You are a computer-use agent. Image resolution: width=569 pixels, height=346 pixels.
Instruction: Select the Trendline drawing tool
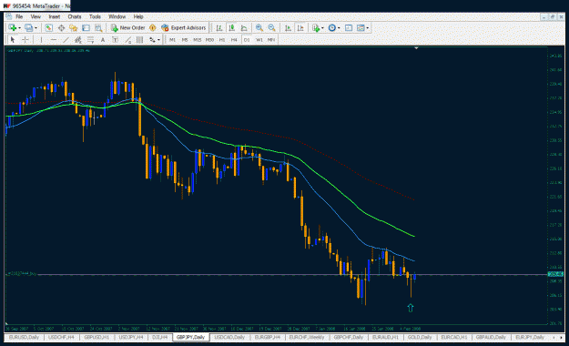pos(66,39)
